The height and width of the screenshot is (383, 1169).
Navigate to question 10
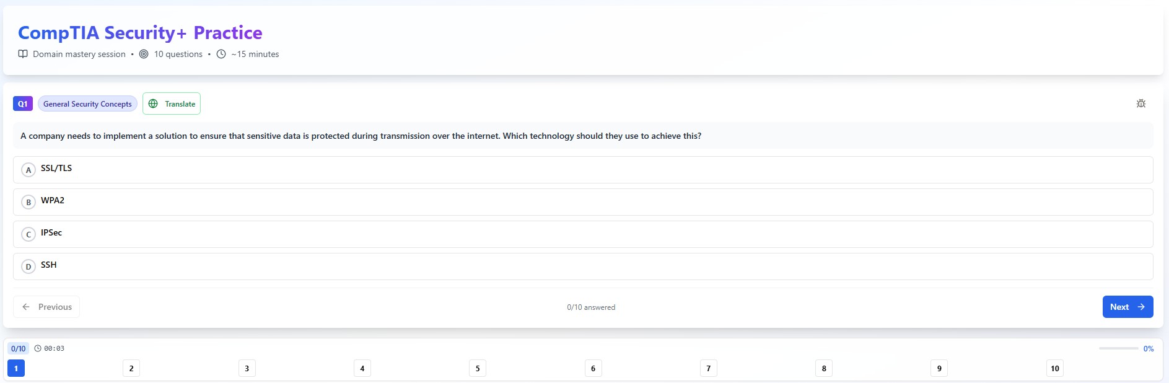click(1054, 368)
